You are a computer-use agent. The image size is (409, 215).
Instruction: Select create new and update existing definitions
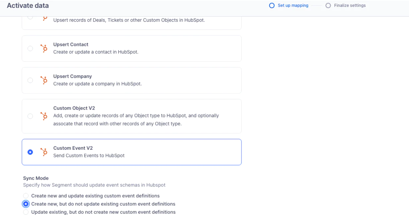click(26, 196)
